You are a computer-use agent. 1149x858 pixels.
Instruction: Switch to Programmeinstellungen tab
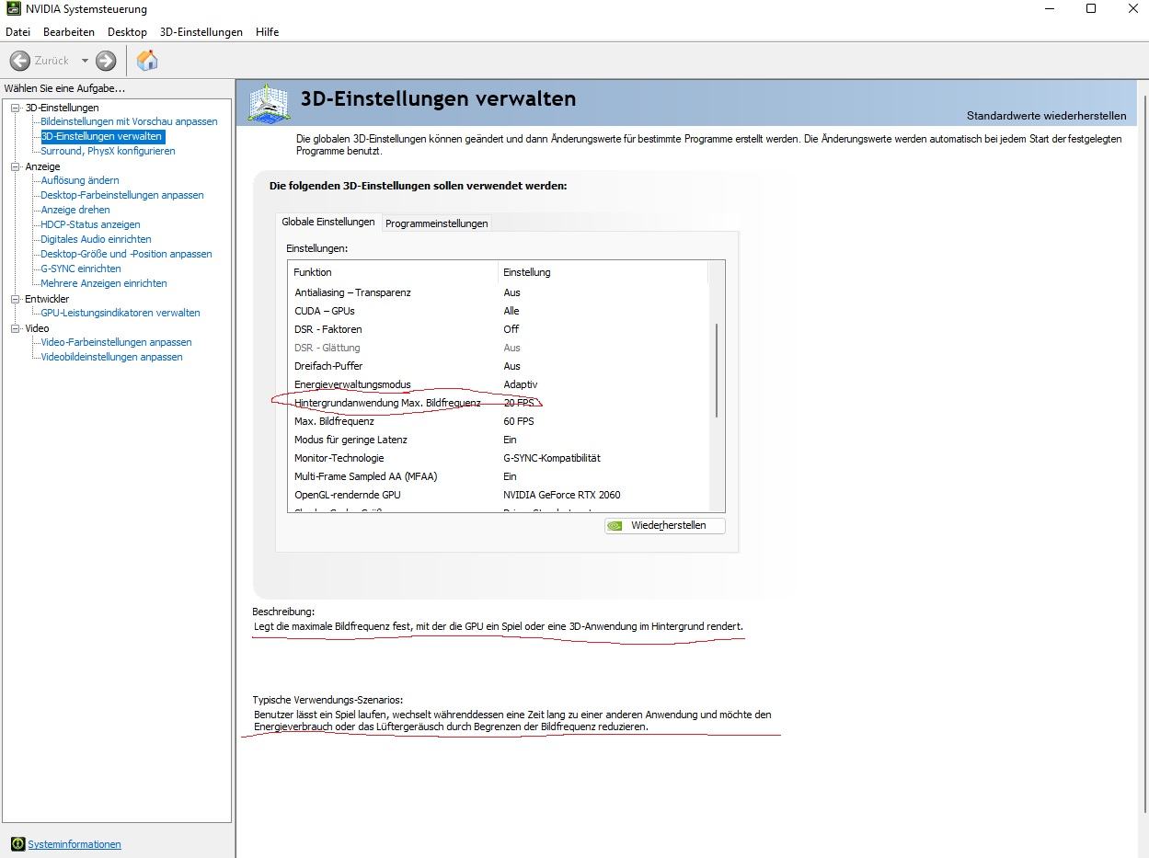click(x=436, y=223)
